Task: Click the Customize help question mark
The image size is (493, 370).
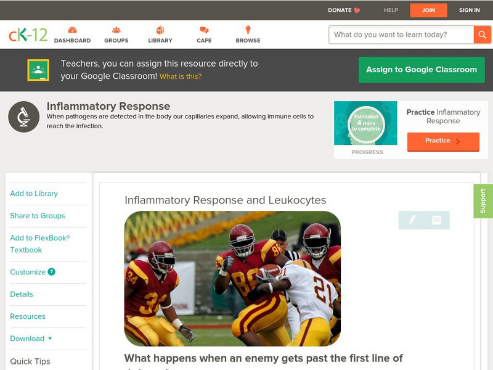Action: 51,272
